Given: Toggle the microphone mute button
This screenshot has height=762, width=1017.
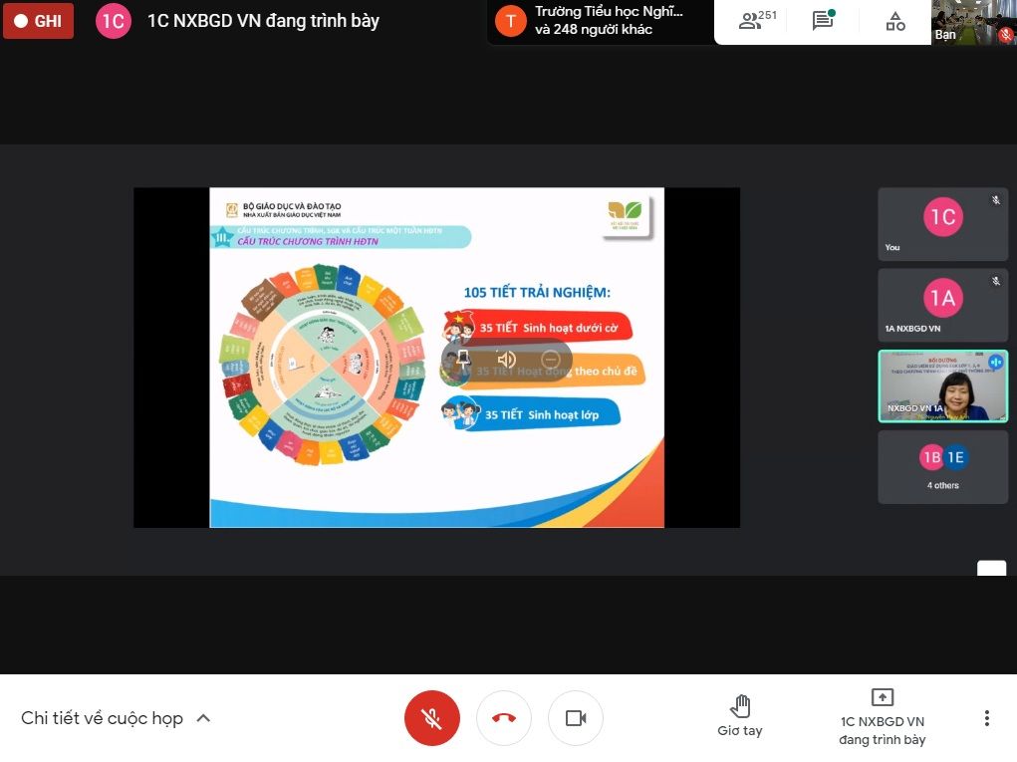Looking at the screenshot, I should 431,718.
